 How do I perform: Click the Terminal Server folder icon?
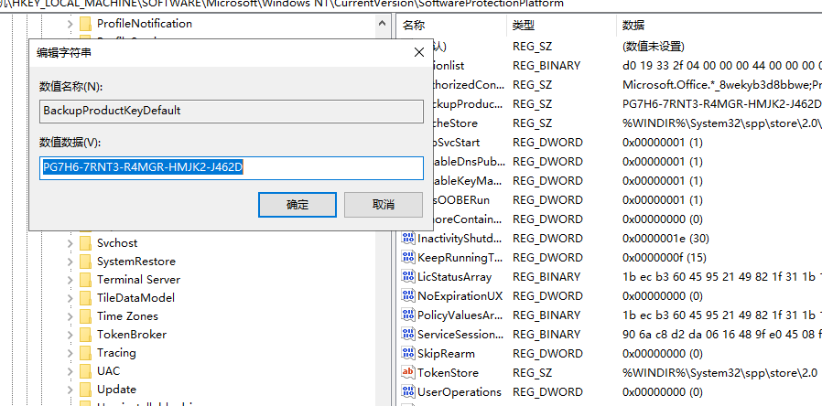pos(85,280)
